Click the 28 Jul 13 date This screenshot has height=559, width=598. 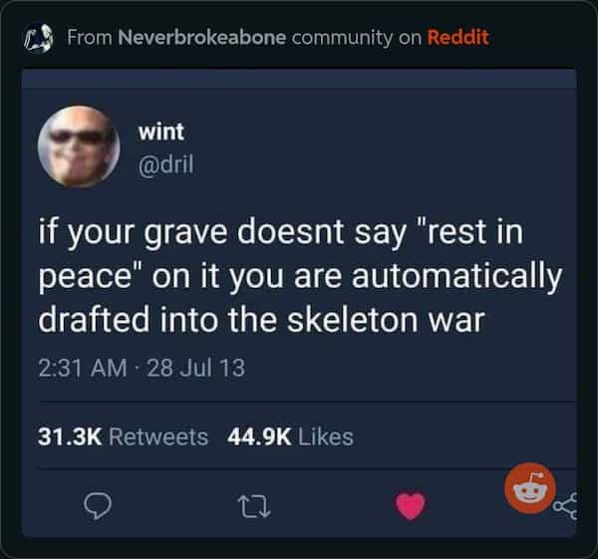pos(195,368)
